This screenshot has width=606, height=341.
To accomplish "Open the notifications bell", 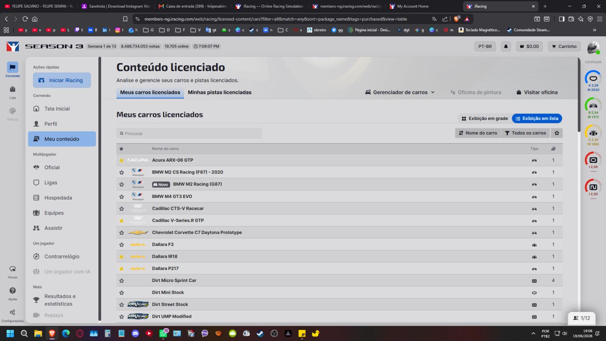I will (x=506, y=46).
